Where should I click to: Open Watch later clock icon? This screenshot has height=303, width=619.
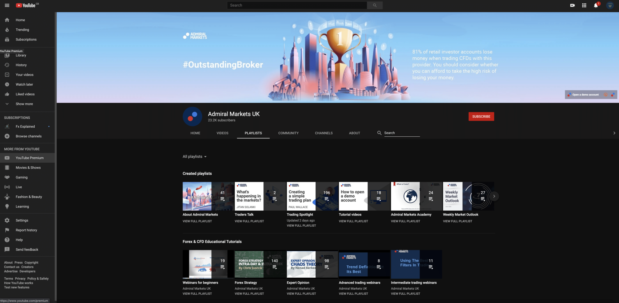coord(7,84)
